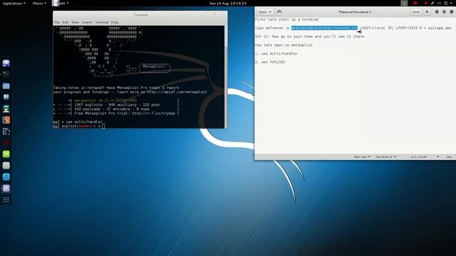Open Maltego dock icon
The height and width of the screenshot is (256, 456).
tap(6, 131)
